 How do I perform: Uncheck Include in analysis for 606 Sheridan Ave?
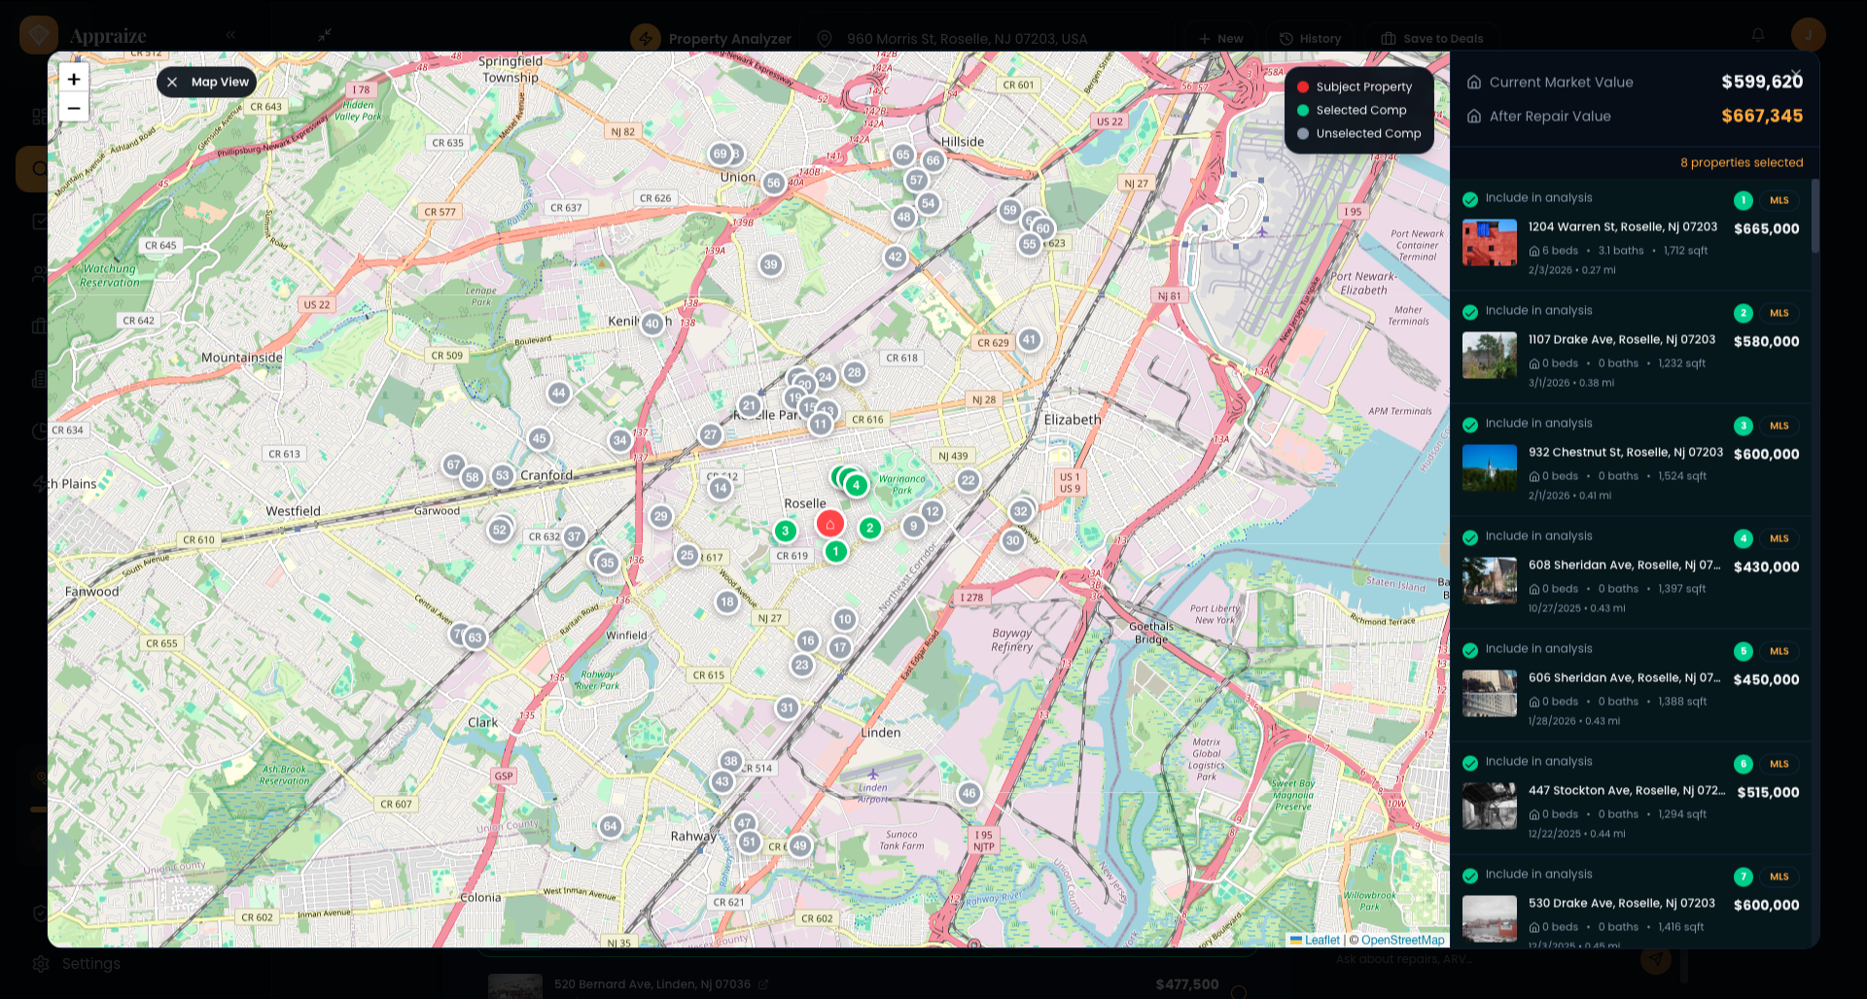tap(1470, 650)
